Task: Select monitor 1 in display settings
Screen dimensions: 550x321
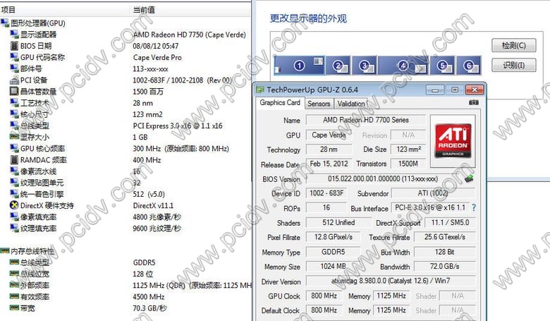Action: tap(299, 66)
